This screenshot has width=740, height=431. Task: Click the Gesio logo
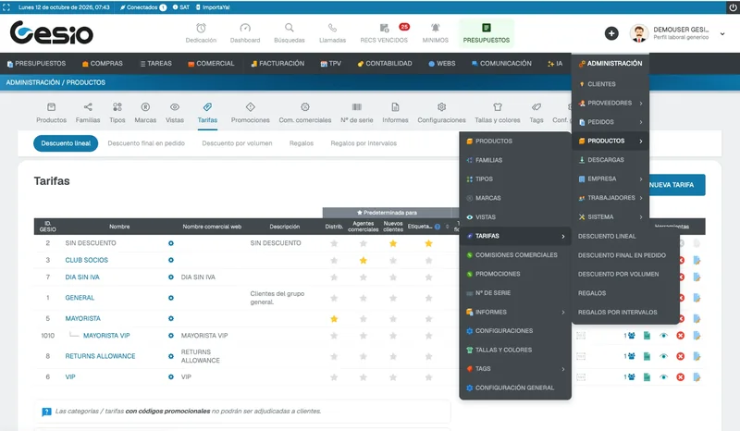tap(52, 32)
